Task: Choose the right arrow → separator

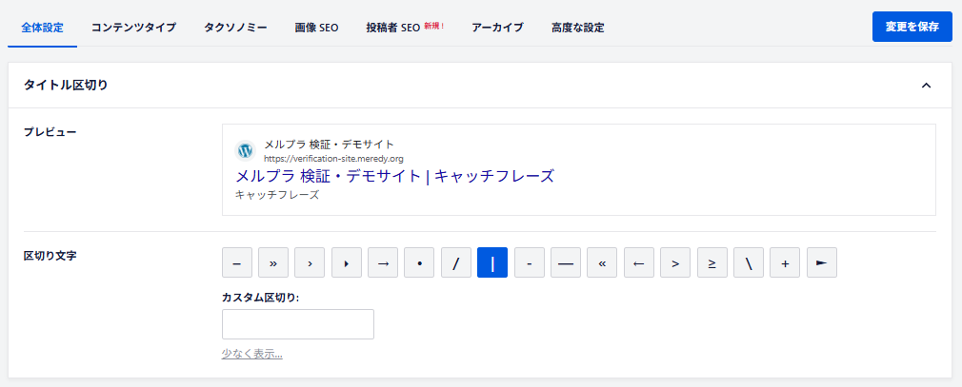Action: pyautogui.click(x=383, y=262)
